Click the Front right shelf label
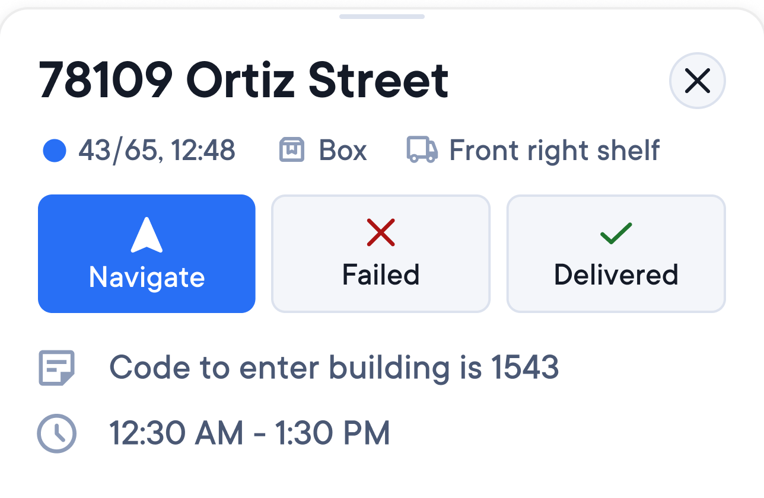This screenshot has height=498, width=764. tap(554, 150)
